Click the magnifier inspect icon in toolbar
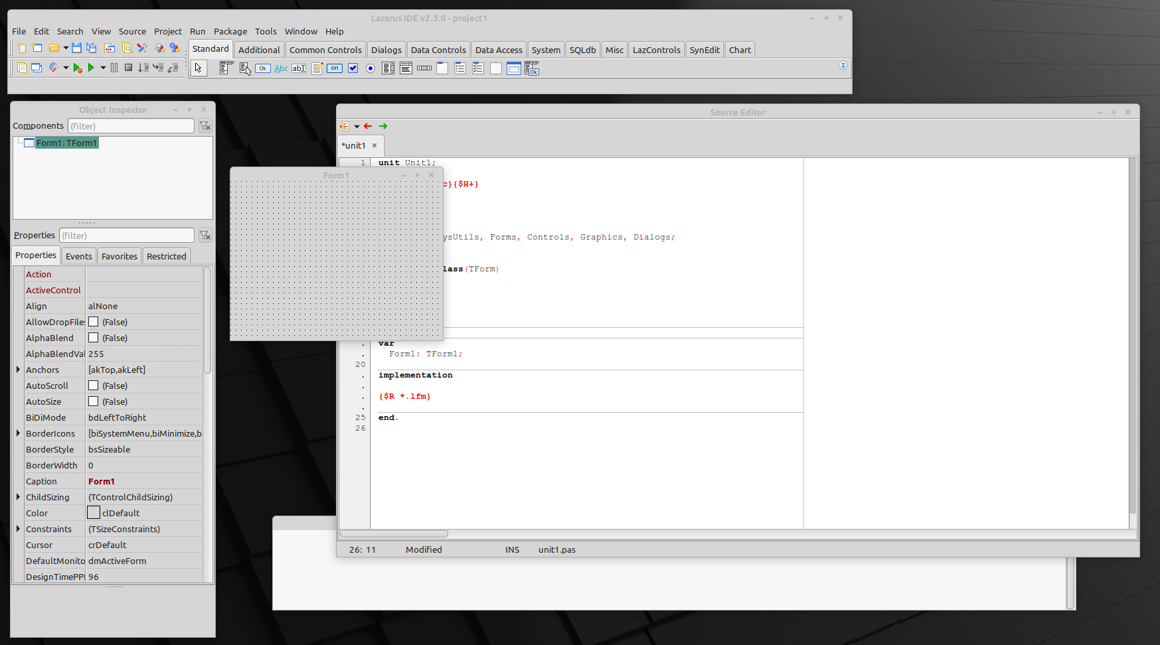Viewport: 1160px width, 645px height. [x=127, y=48]
